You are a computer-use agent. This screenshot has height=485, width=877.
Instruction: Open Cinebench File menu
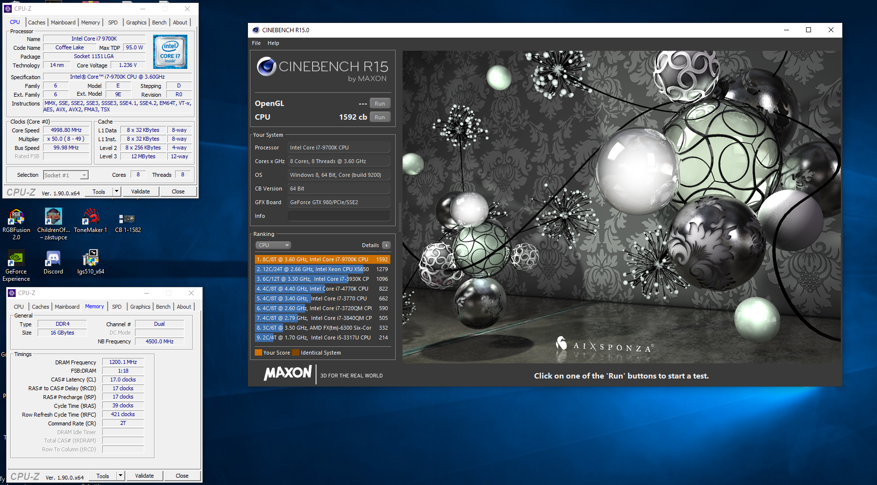tap(256, 43)
